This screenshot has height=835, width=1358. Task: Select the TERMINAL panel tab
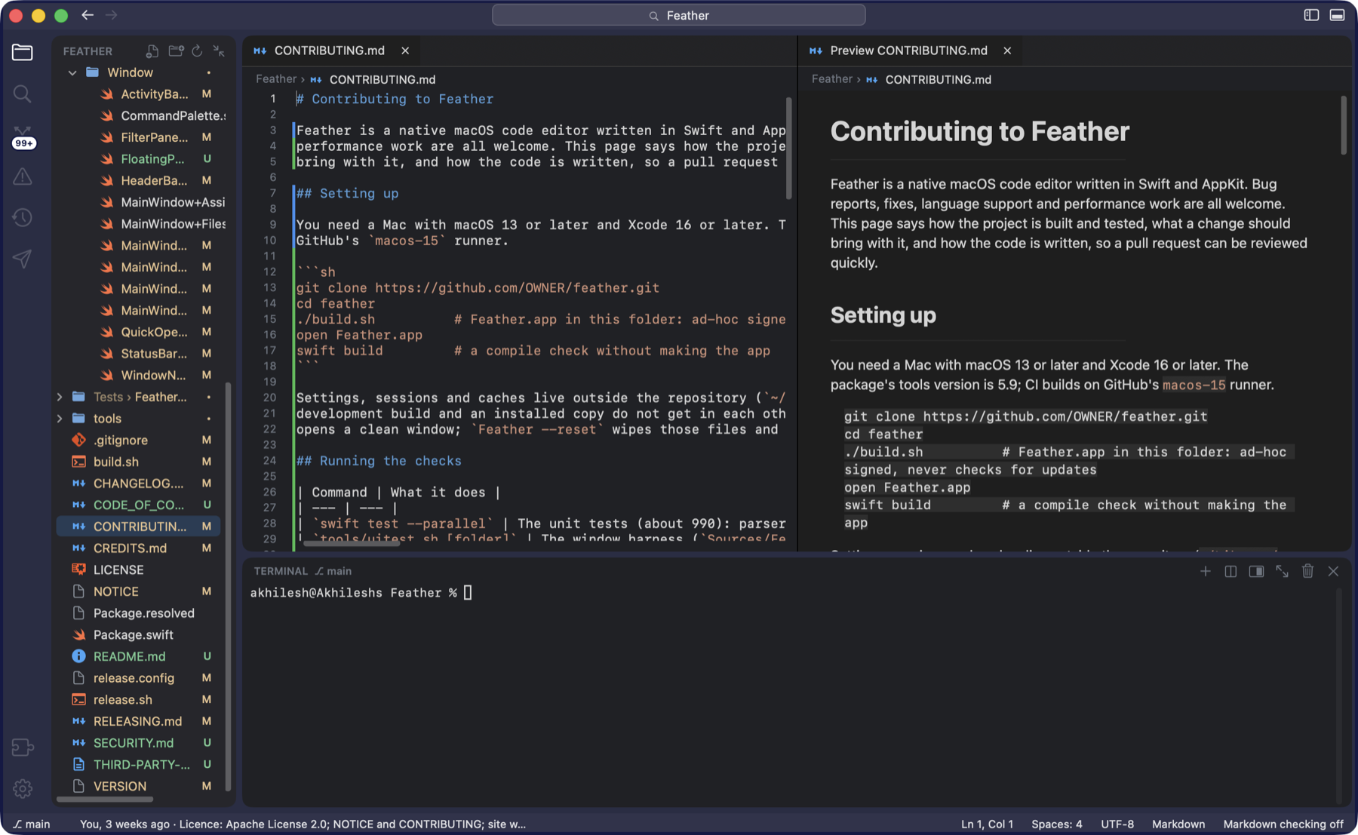[281, 571]
